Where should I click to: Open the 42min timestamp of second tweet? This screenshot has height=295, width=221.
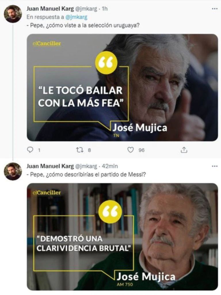tap(110, 166)
